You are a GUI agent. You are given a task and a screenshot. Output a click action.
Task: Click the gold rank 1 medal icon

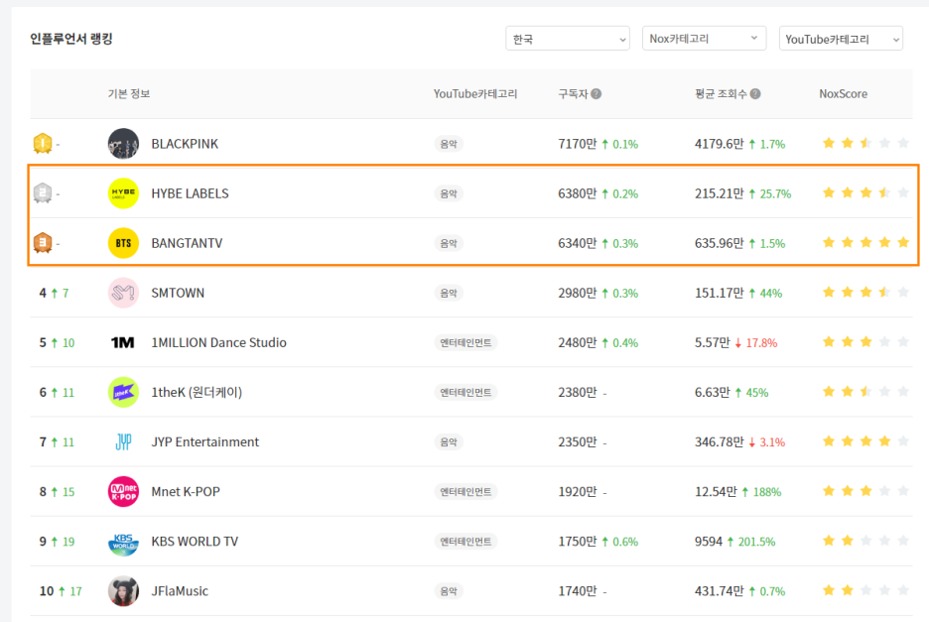(43, 144)
